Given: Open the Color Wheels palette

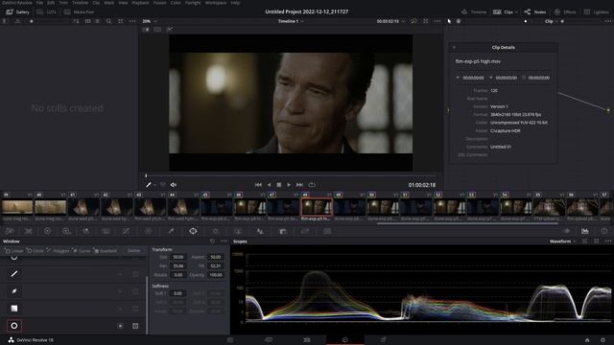Looking at the screenshot, I should (x=47, y=231).
